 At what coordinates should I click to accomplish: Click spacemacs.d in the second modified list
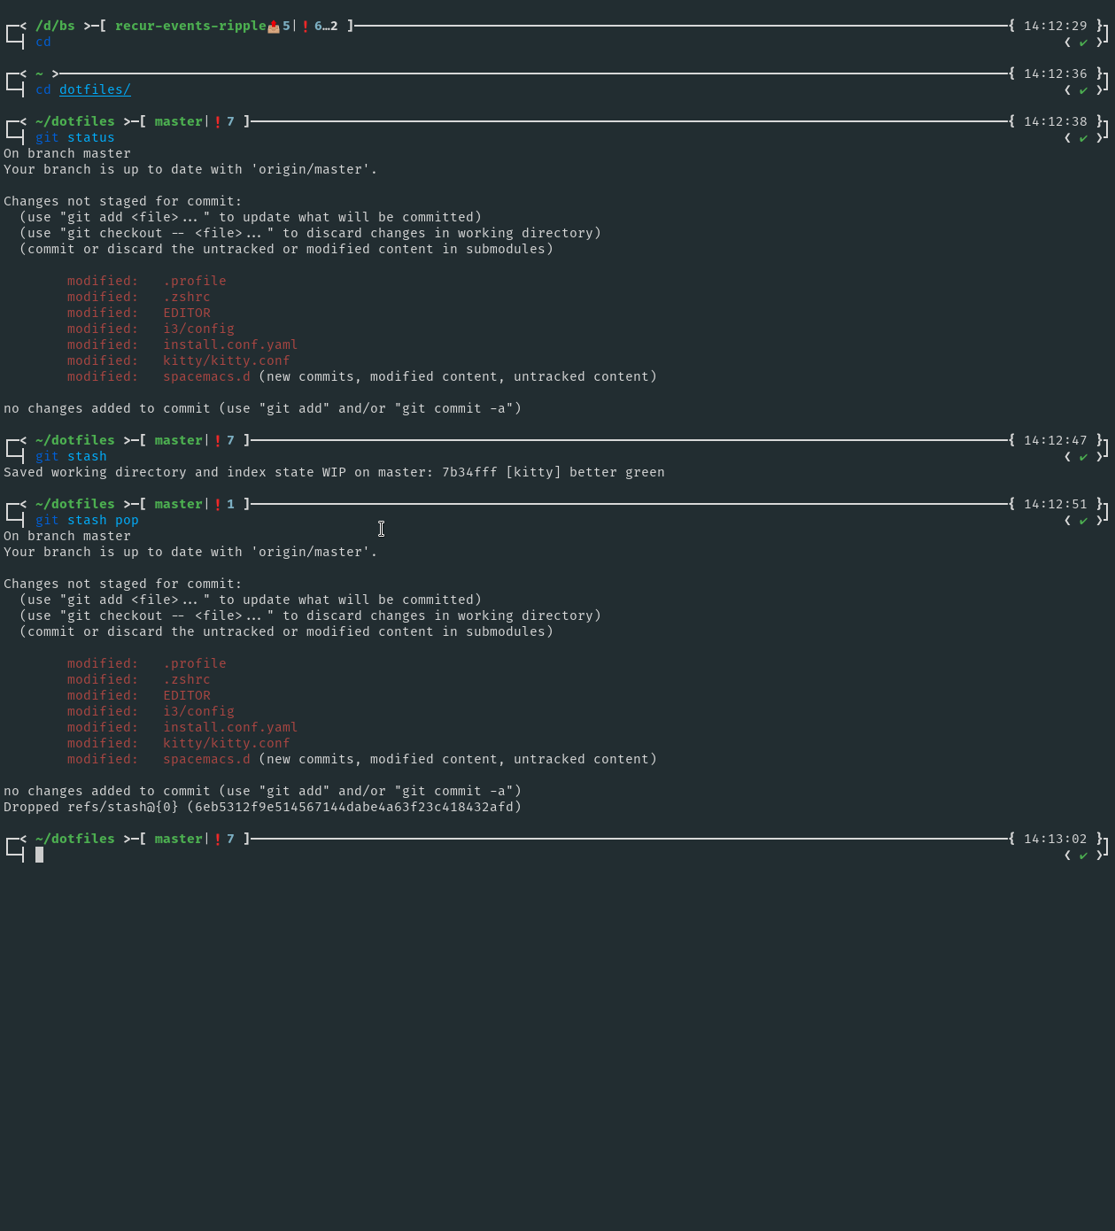tap(206, 759)
